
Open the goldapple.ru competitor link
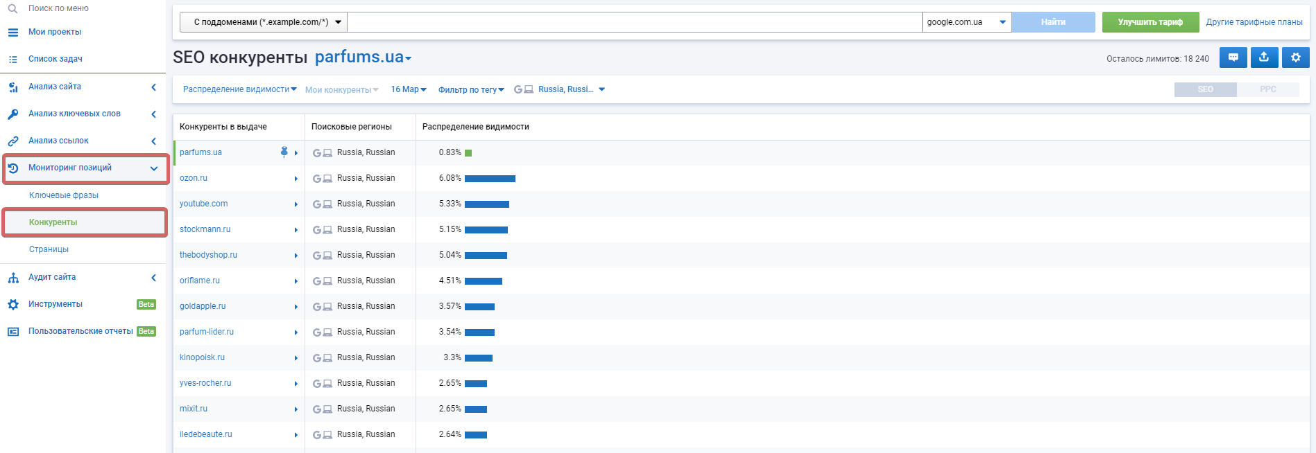pyautogui.click(x=203, y=306)
